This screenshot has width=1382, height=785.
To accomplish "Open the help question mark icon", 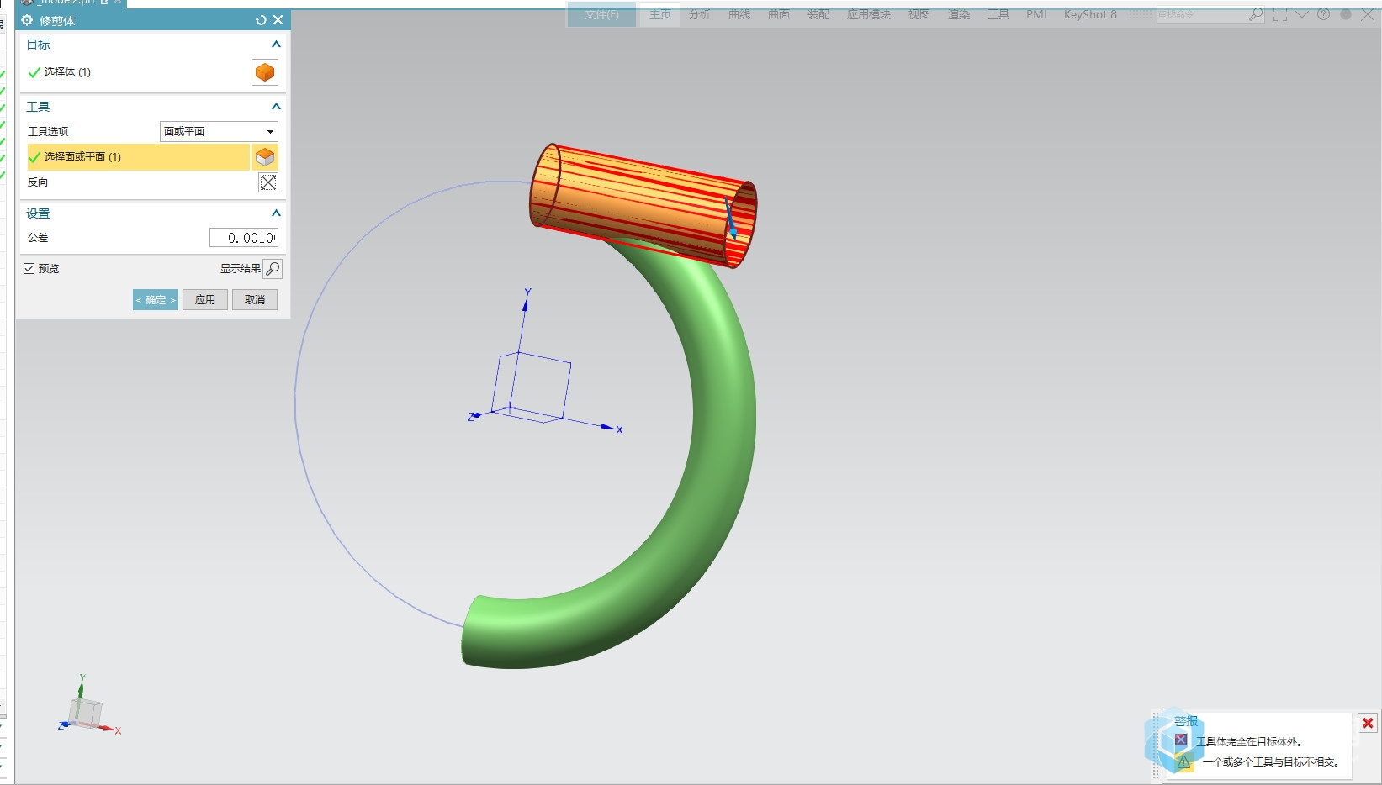I will pos(1324,14).
